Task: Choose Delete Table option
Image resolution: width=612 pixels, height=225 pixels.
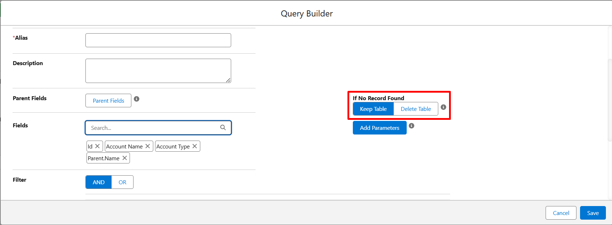Action: [x=416, y=109]
